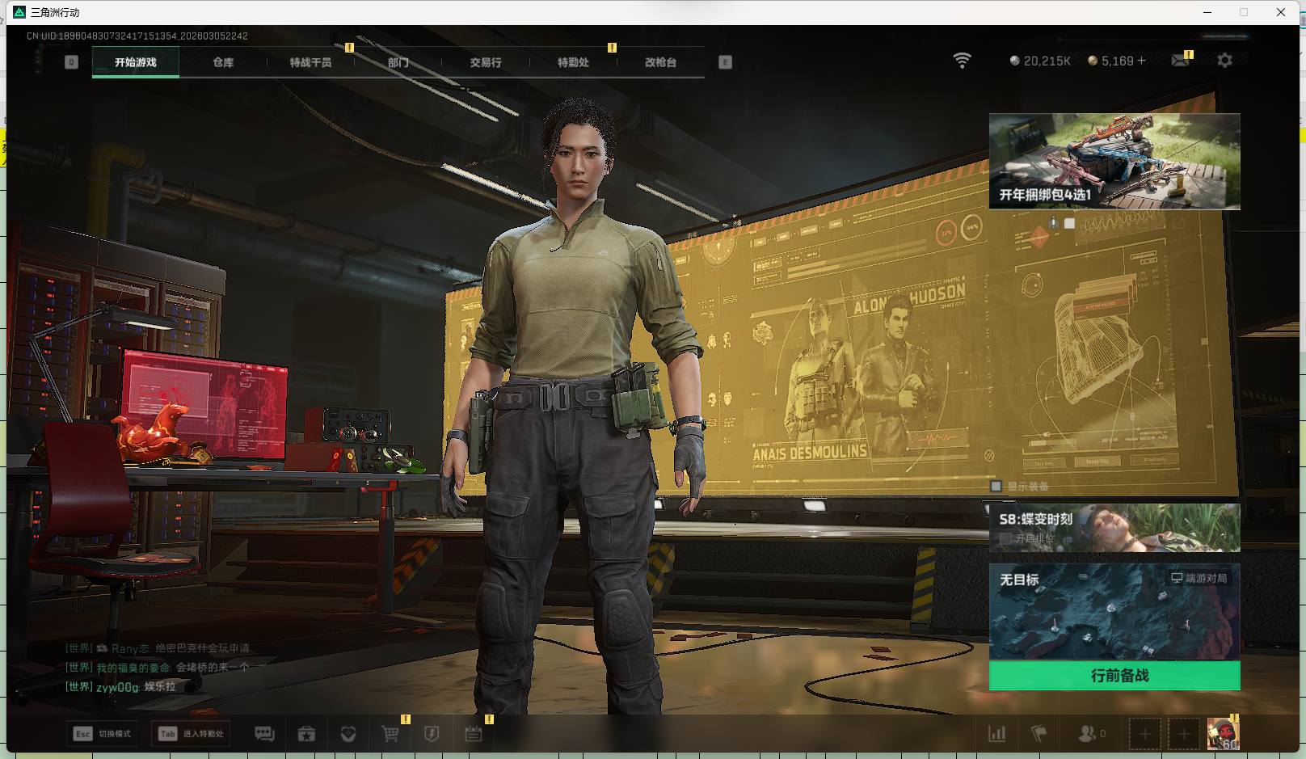This screenshot has width=1306, height=759.
Task: Open the starred supply crate icon
Action: pos(306,734)
